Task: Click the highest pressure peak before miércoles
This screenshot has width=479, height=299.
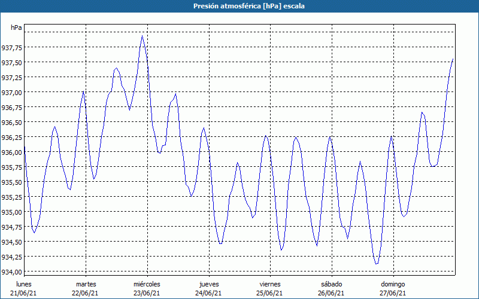Action: coord(142,36)
